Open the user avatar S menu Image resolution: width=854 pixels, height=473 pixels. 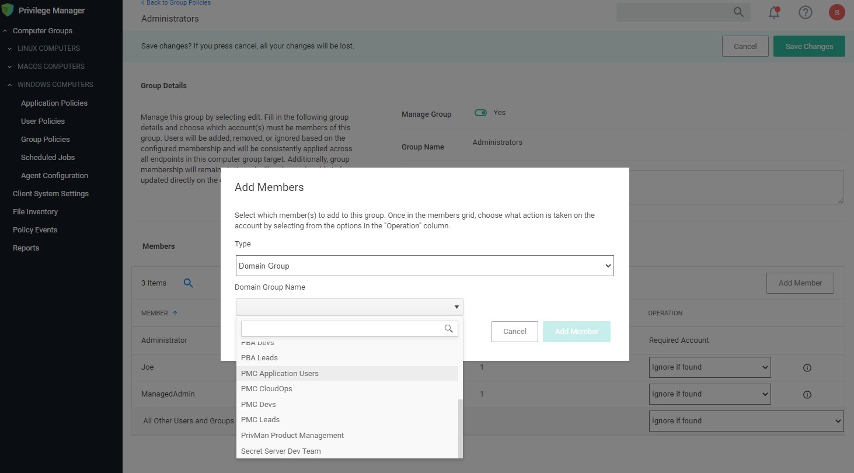(x=837, y=12)
